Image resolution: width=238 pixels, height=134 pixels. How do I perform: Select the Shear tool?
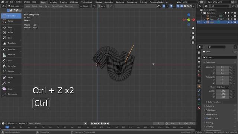pos(11,89)
